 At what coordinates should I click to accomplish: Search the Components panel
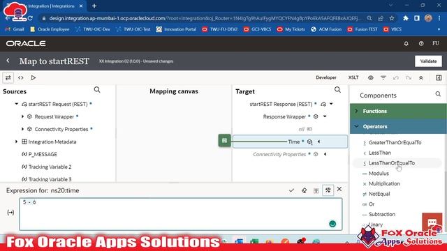tap(438, 94)
